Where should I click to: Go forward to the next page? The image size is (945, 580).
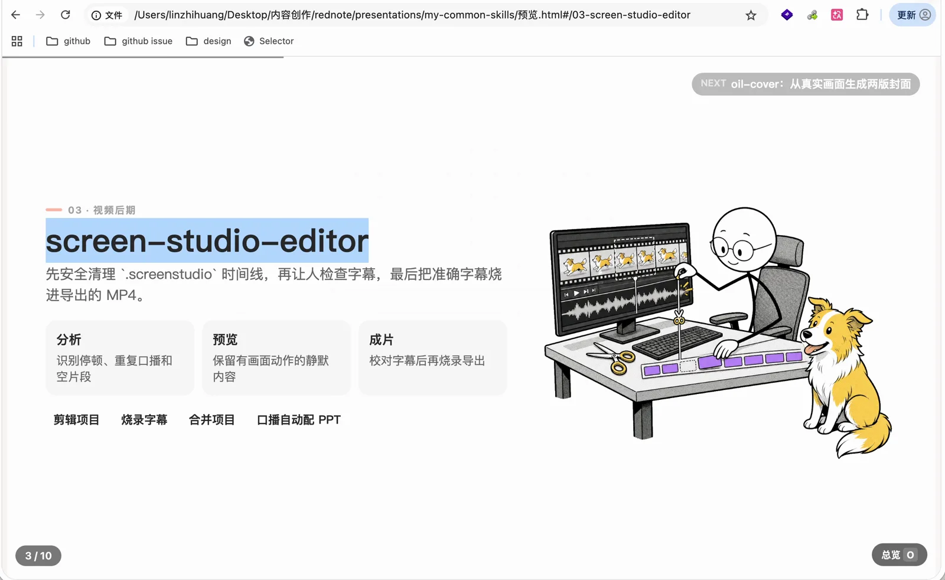[x=40, y=15]
